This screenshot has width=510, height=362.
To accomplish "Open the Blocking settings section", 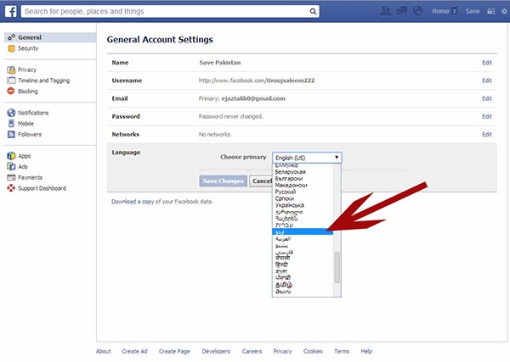I will (28, 92).
